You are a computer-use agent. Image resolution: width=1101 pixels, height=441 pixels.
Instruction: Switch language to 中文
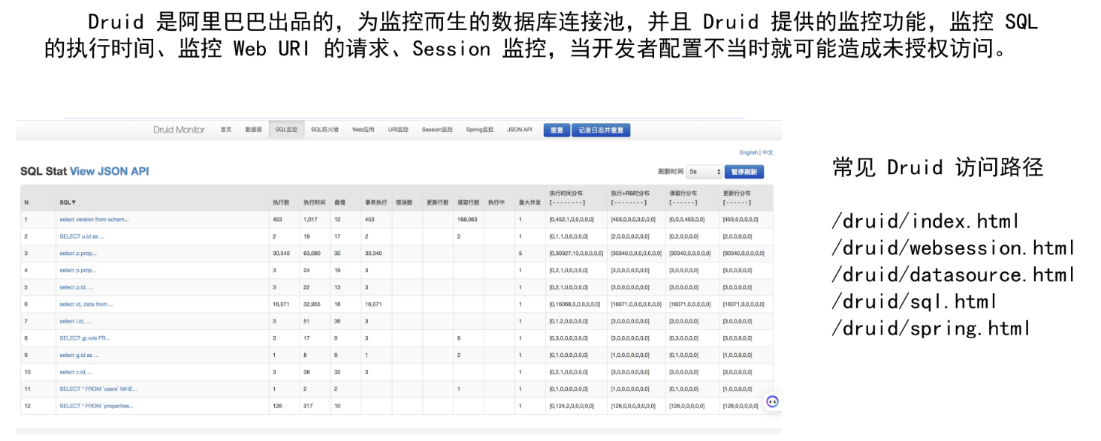(x=768, y=152)
